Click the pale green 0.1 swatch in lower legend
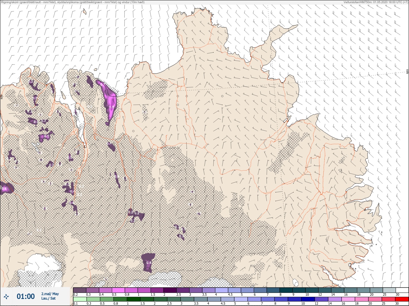Screen dimensions: 409x306 [80, 299]
